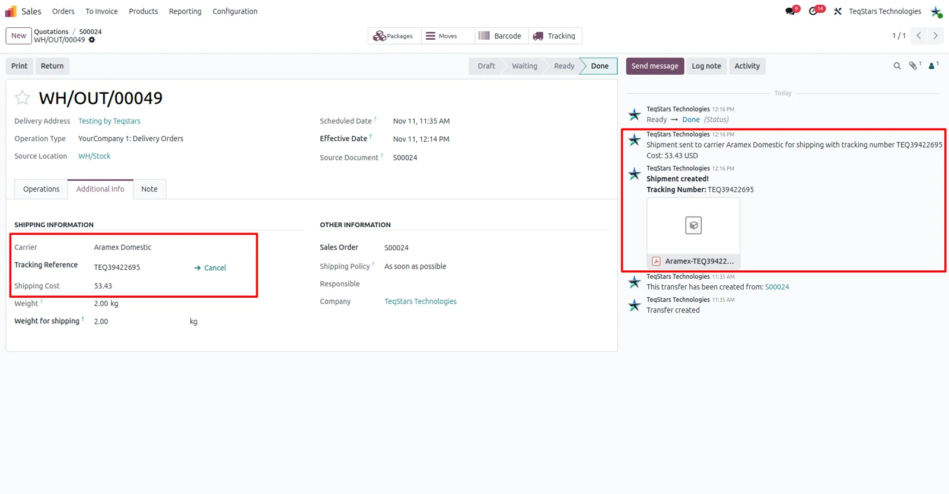The height and width of the screenshot is (494, 949).
Task: Select the Draft status stage
Action: click(486, 66)
